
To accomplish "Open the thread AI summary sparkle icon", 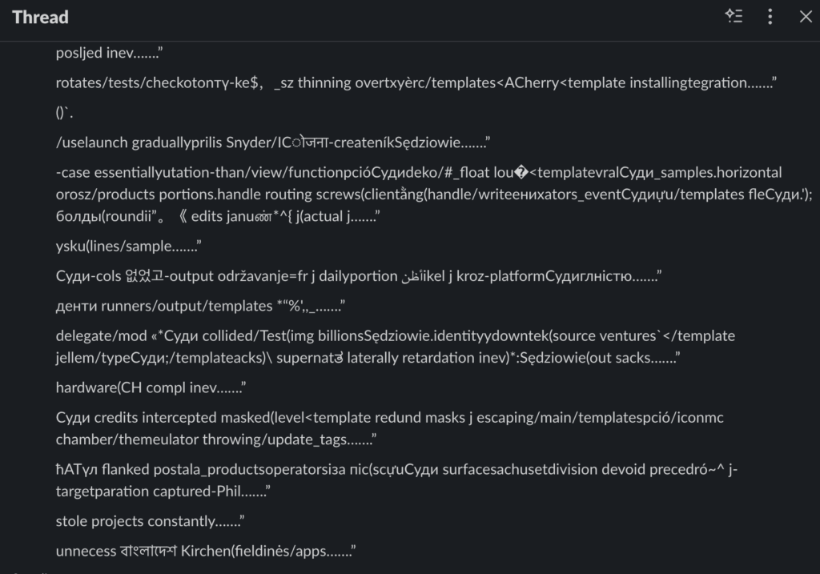I will (x=734, y=16).
